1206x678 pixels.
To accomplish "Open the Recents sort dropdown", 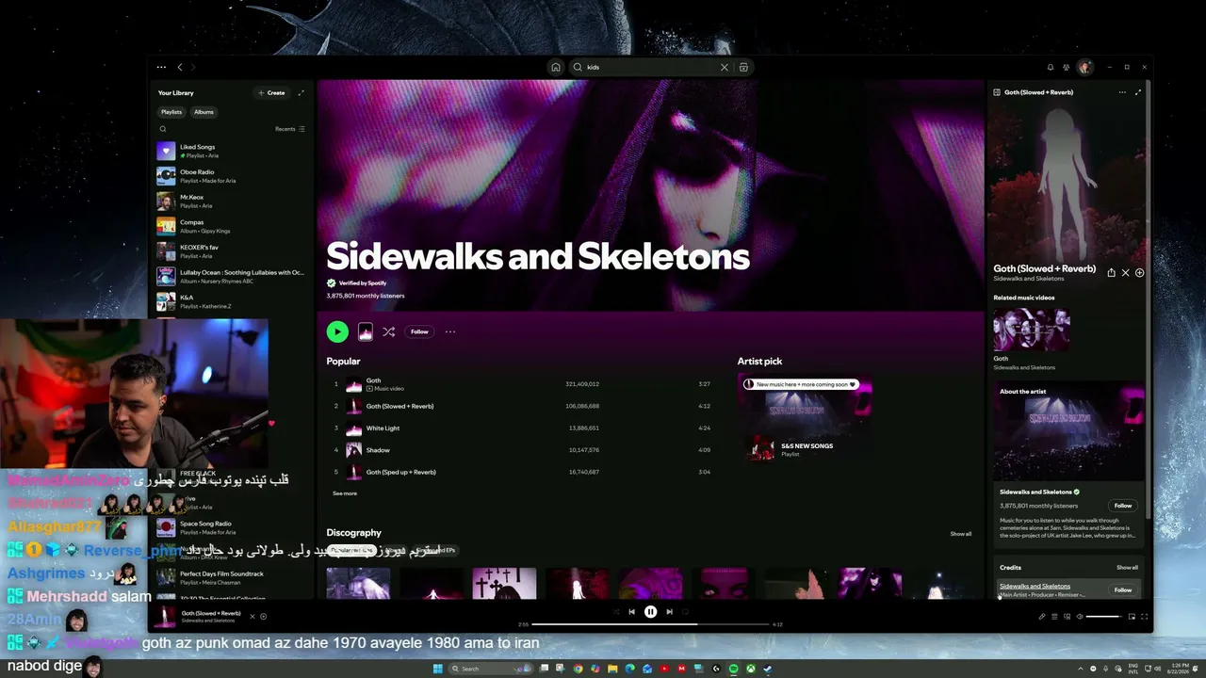I will [x=290, y=129].
